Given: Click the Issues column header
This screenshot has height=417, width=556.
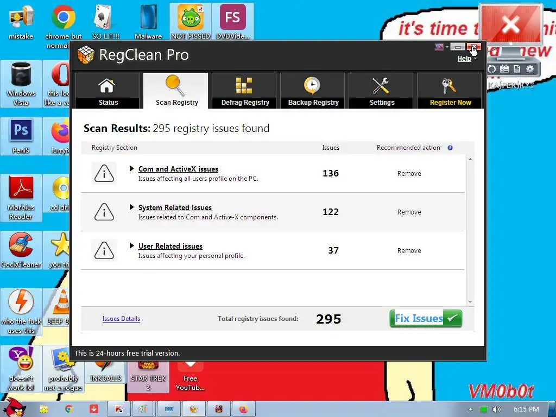Looking at the screenshot, I should tap(331, 148).
